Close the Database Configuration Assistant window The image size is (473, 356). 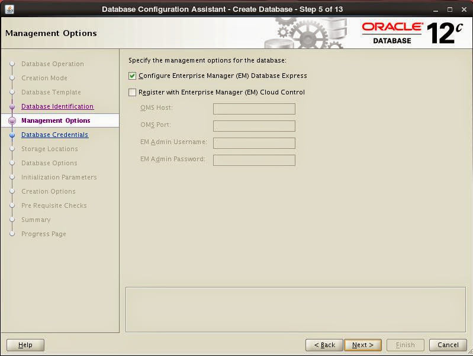[464, 9]
